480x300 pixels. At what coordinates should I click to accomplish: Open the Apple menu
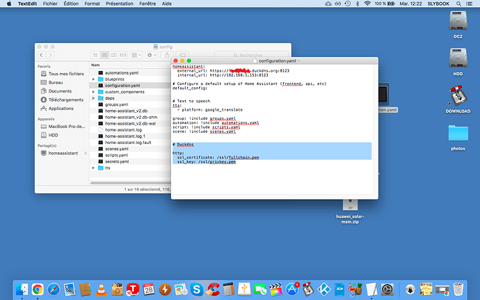coord(9,3)
